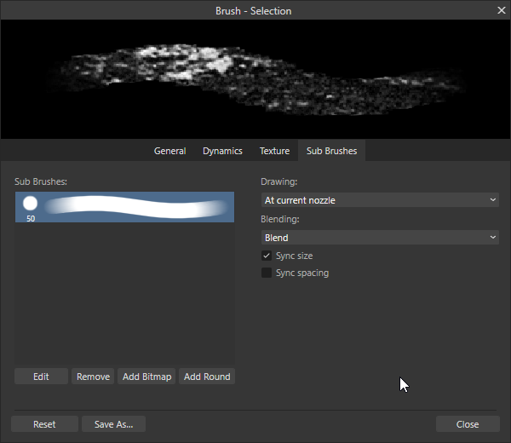Open the Drawing dropdown 'At current nozzle'
Viewport: 511px width, 443px height.
click(380, 200)
